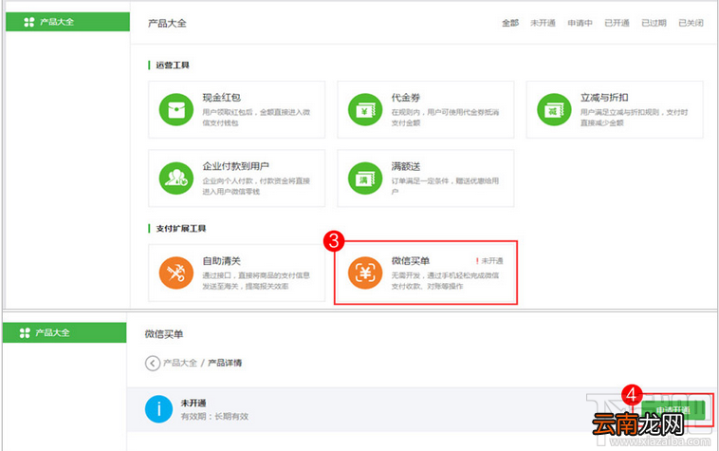Click the 未开通 status on 微信买单 card
Viewport: 719px width, 451px height.
[x=489, y=261]
